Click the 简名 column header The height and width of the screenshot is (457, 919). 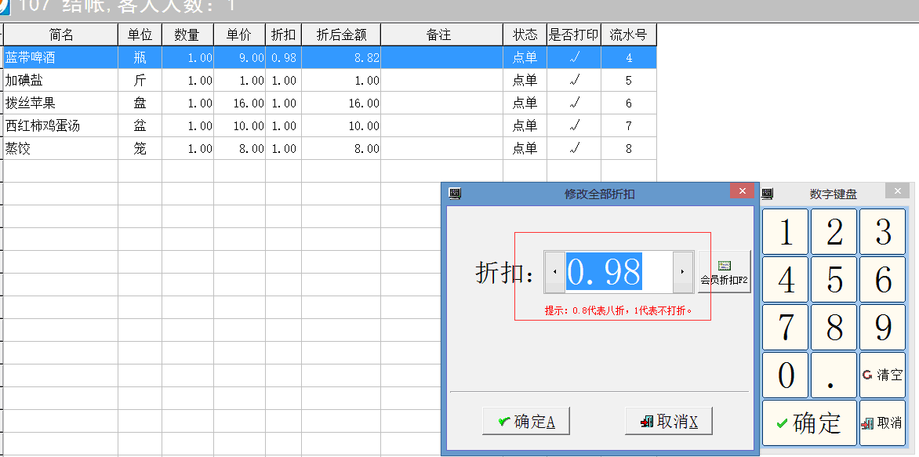click(60, 35)
